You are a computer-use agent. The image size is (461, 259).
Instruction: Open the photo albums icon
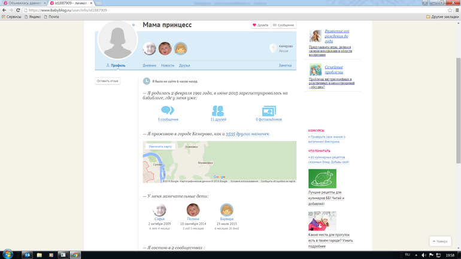(x=269, y=111)
